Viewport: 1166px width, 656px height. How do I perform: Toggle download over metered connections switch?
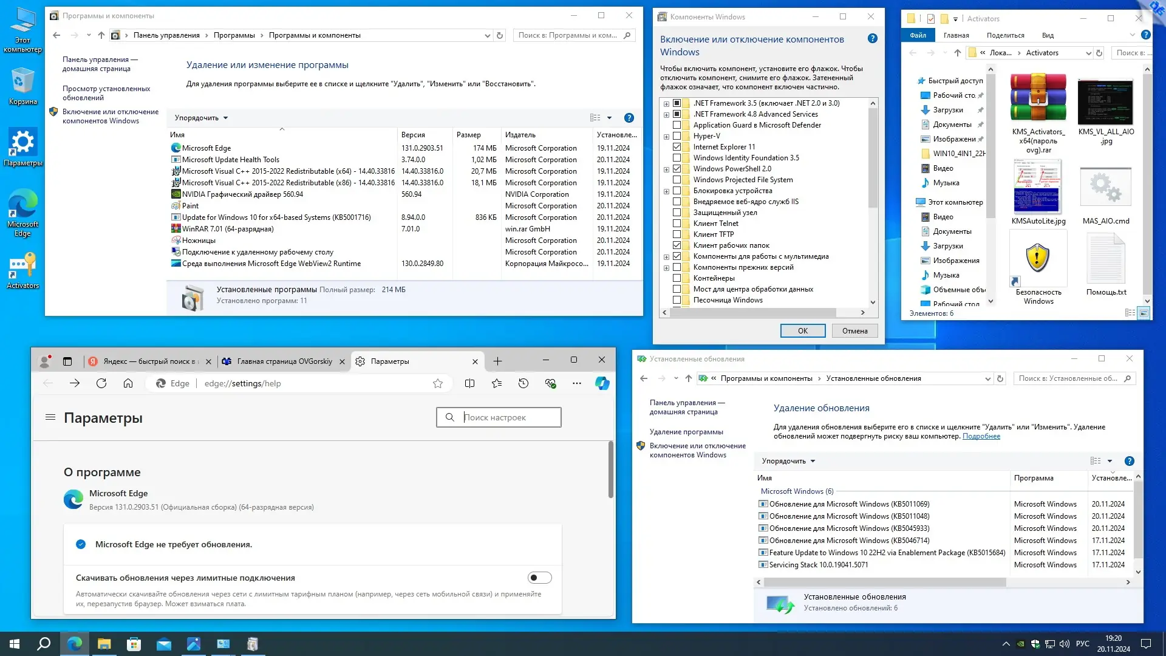tap(539, 578)
